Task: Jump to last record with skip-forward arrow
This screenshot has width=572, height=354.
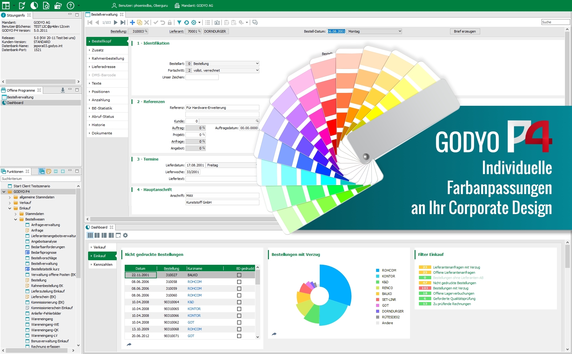Action: tap(123, 22)
